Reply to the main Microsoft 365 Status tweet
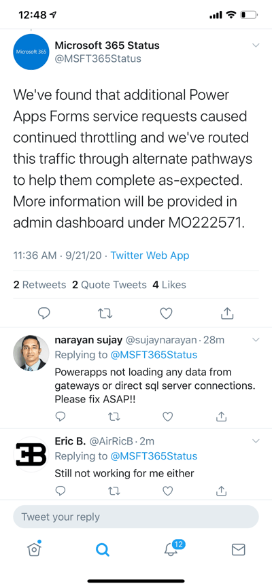Viewport: 272px width, 588px height. [x=44, y=313]
